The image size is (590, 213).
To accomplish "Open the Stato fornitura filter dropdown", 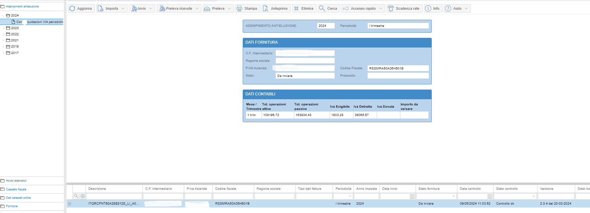I will (x=453, y=196).
